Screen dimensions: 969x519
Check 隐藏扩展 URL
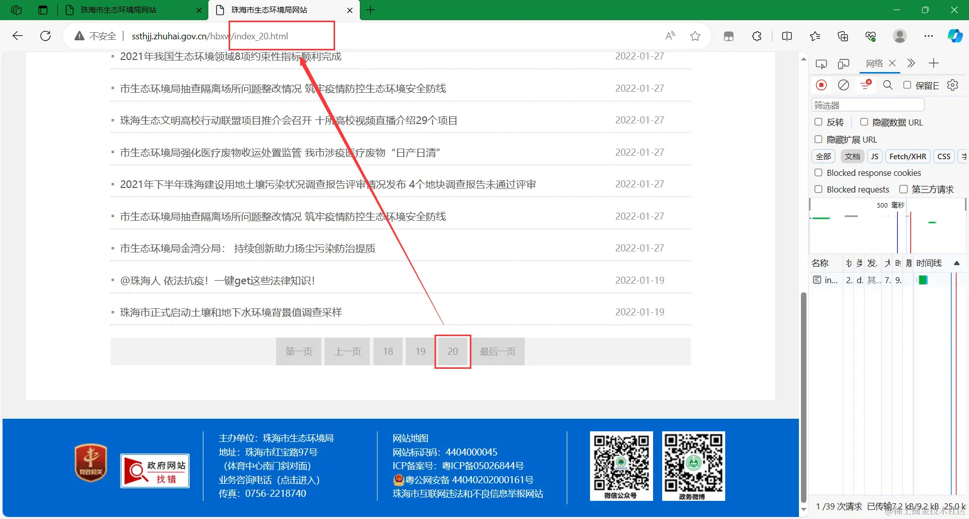[x=819, y=139]
